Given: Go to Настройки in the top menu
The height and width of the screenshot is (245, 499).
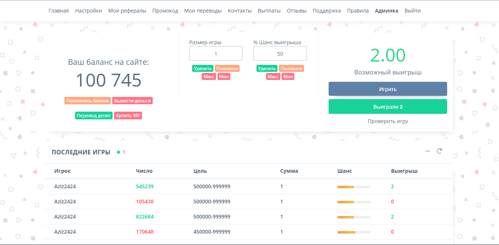Looking at the screenshot, I should 88,11.
